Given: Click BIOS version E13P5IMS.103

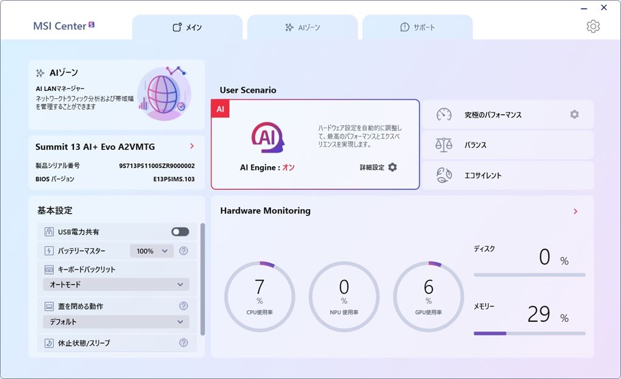Looking at the screenshot, I should point(174,179).
